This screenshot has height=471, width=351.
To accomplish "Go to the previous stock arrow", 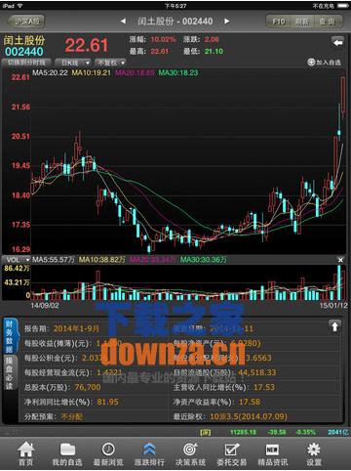I will click(123, 21).
